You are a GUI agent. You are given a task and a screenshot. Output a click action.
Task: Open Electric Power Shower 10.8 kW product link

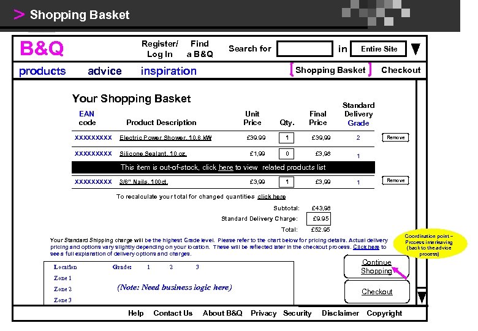coord(165,138)
